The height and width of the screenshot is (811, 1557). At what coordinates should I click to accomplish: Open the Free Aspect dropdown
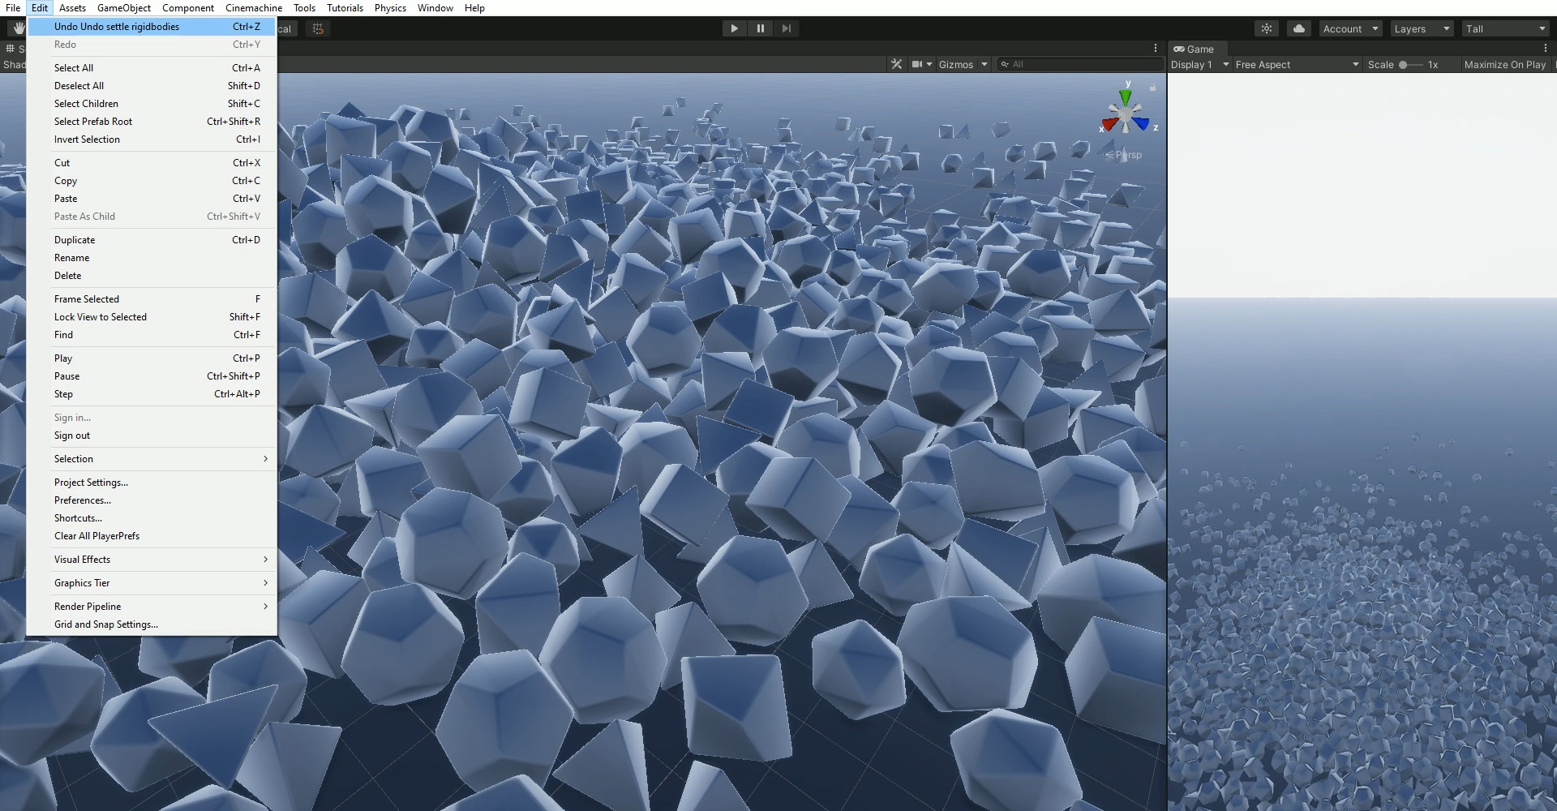[x=1297, y=64]
